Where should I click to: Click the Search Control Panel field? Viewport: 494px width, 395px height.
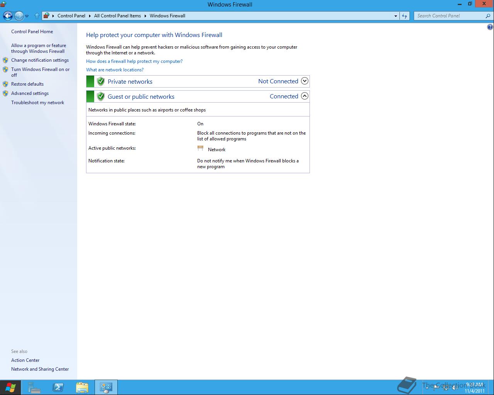(x=450, y=16)
